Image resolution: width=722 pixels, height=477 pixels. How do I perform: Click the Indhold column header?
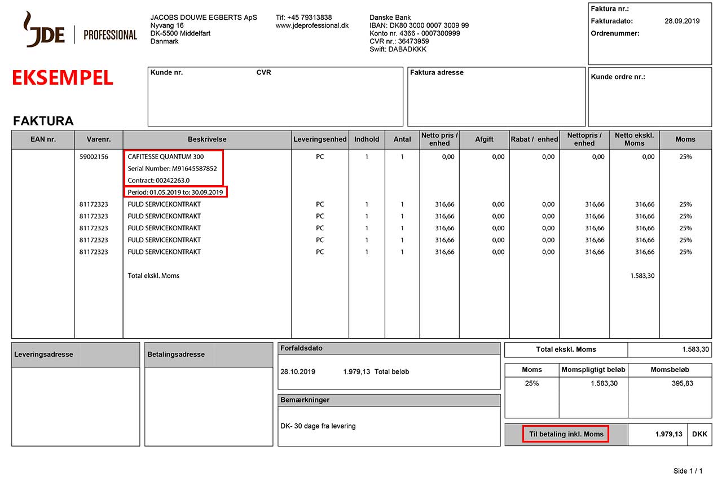(367, 139)
